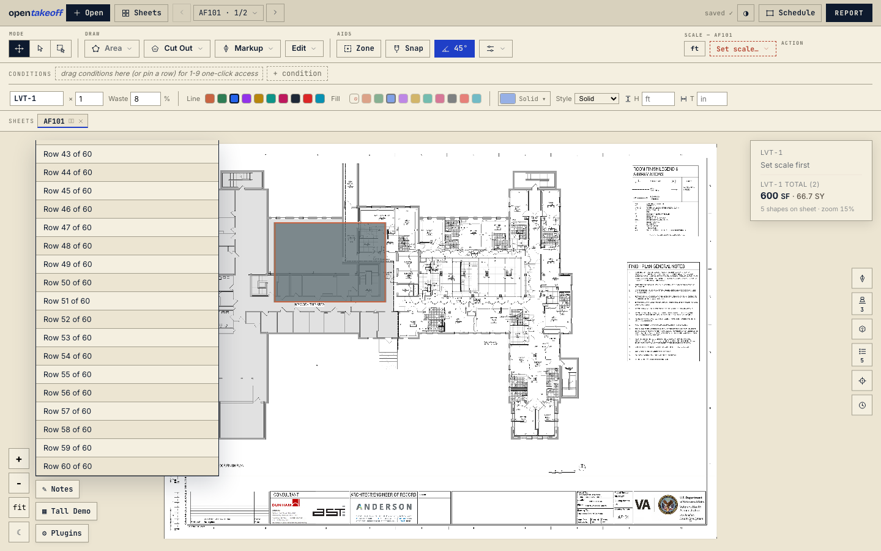Select the arrow pointer mode tool
This screenshot has width=881, height=551.
40,48
